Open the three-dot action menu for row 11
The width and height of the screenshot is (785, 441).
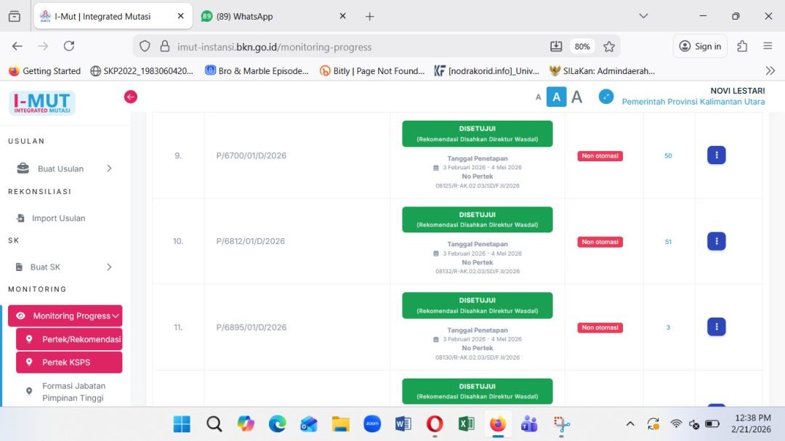716,327
